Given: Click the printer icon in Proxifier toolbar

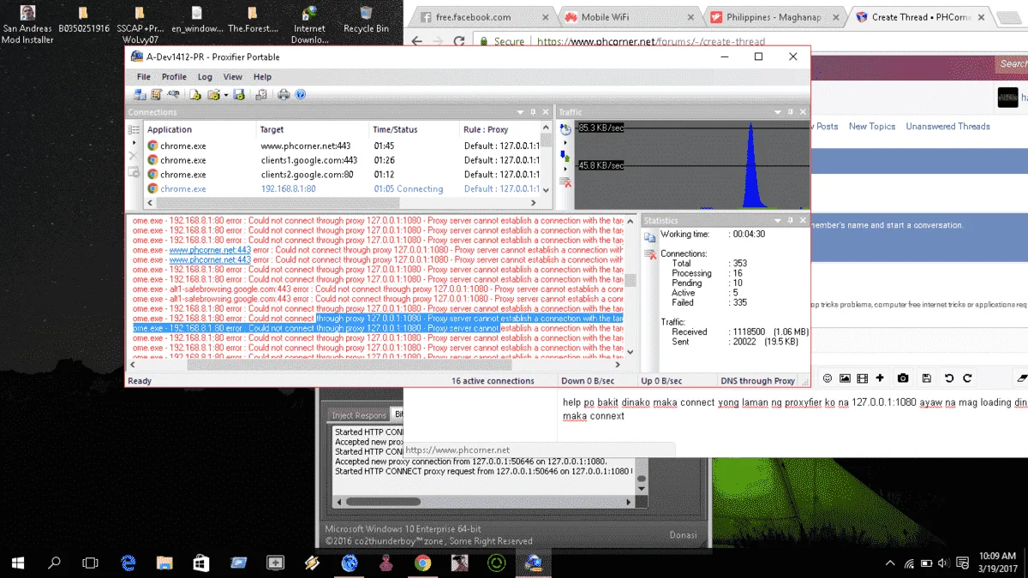Looking at the screenshot, I should pyautogui.click(x=284, y=94).
